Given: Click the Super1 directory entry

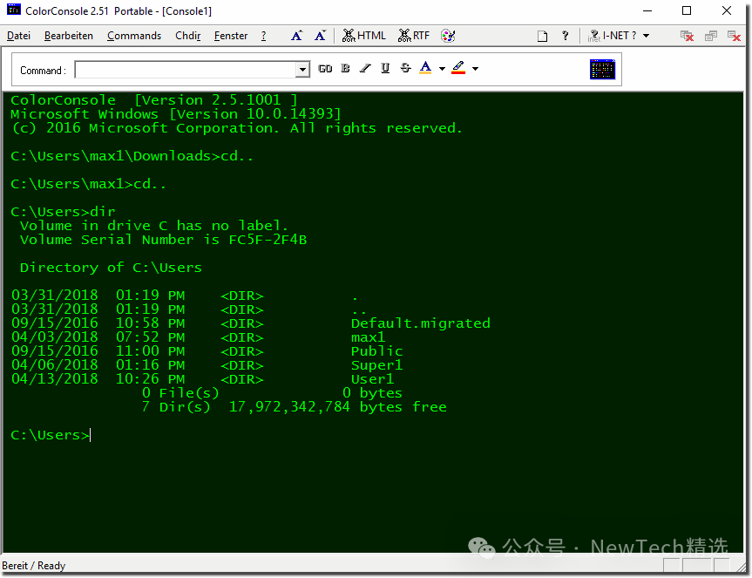Looking at the screenshot, I should 377,365.
